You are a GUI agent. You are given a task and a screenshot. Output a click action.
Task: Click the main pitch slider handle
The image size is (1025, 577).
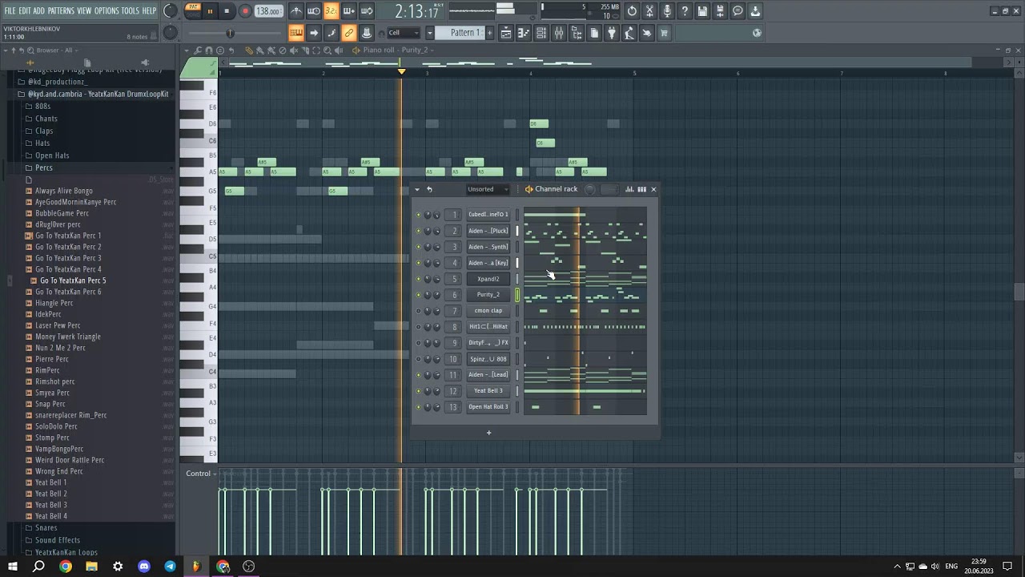230,33
